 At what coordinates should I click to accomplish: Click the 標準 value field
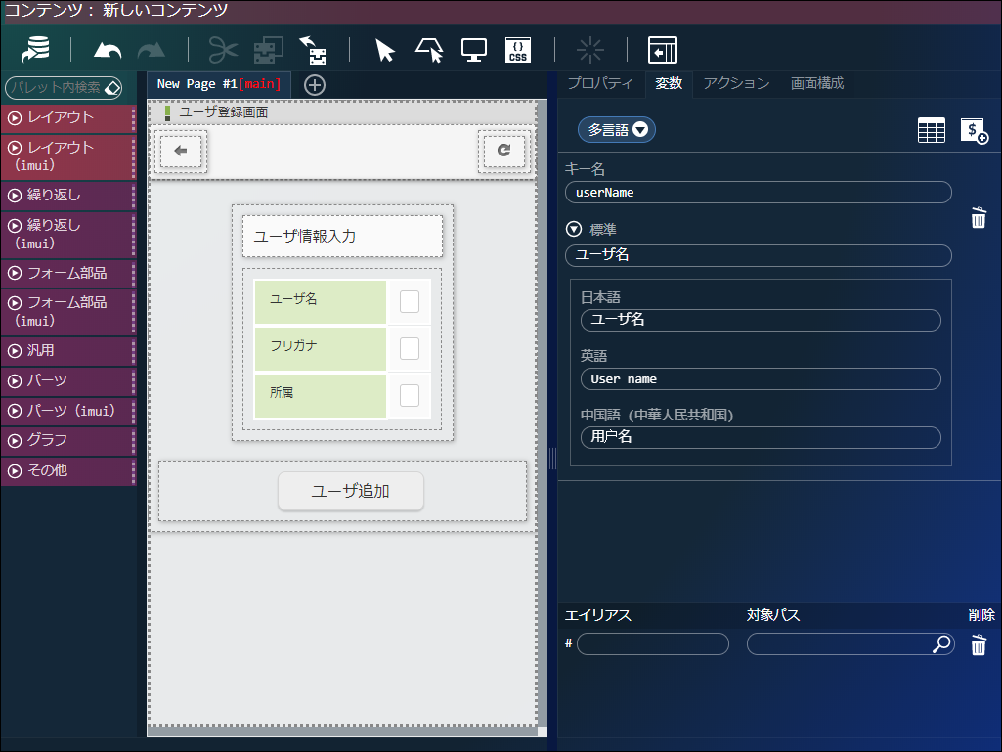pyautogui.click(x=758, y=255)
